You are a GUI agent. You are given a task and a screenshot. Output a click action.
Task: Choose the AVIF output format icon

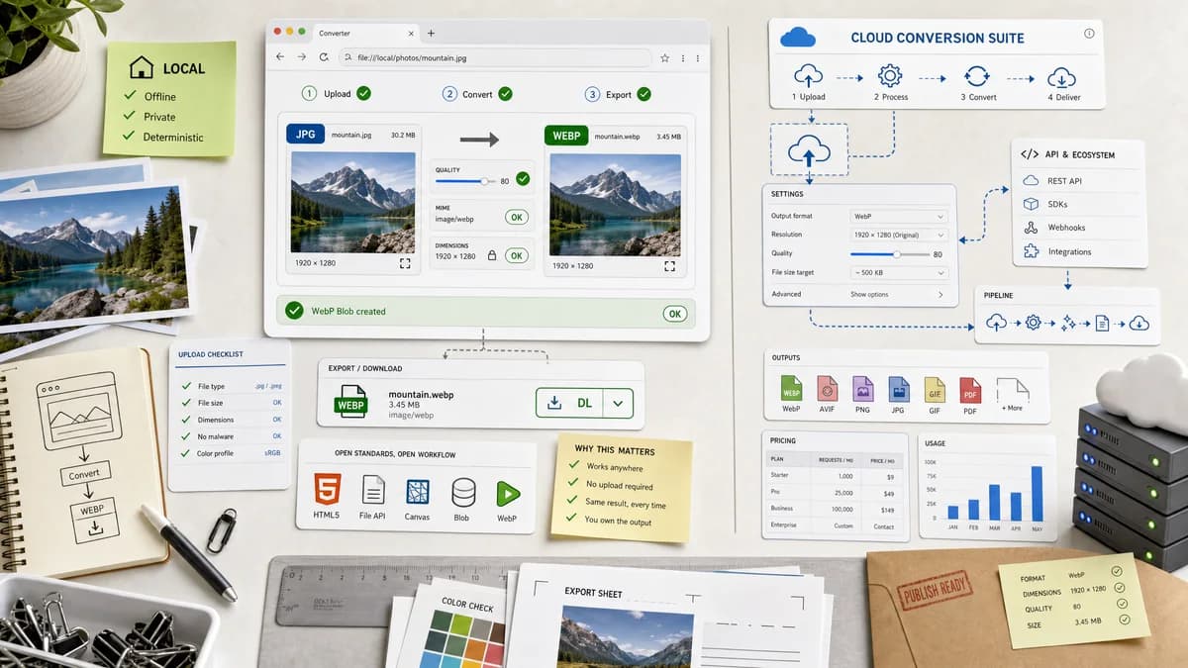coord(827,388)
